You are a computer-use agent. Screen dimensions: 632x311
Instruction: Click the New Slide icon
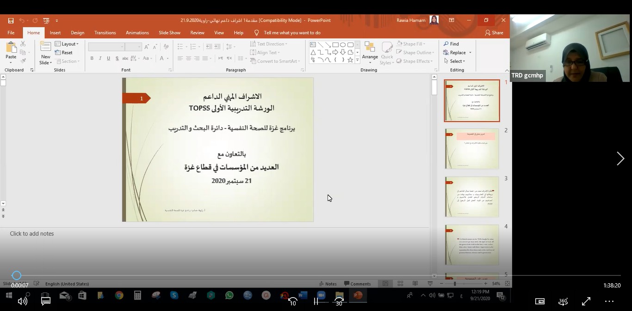45,47
